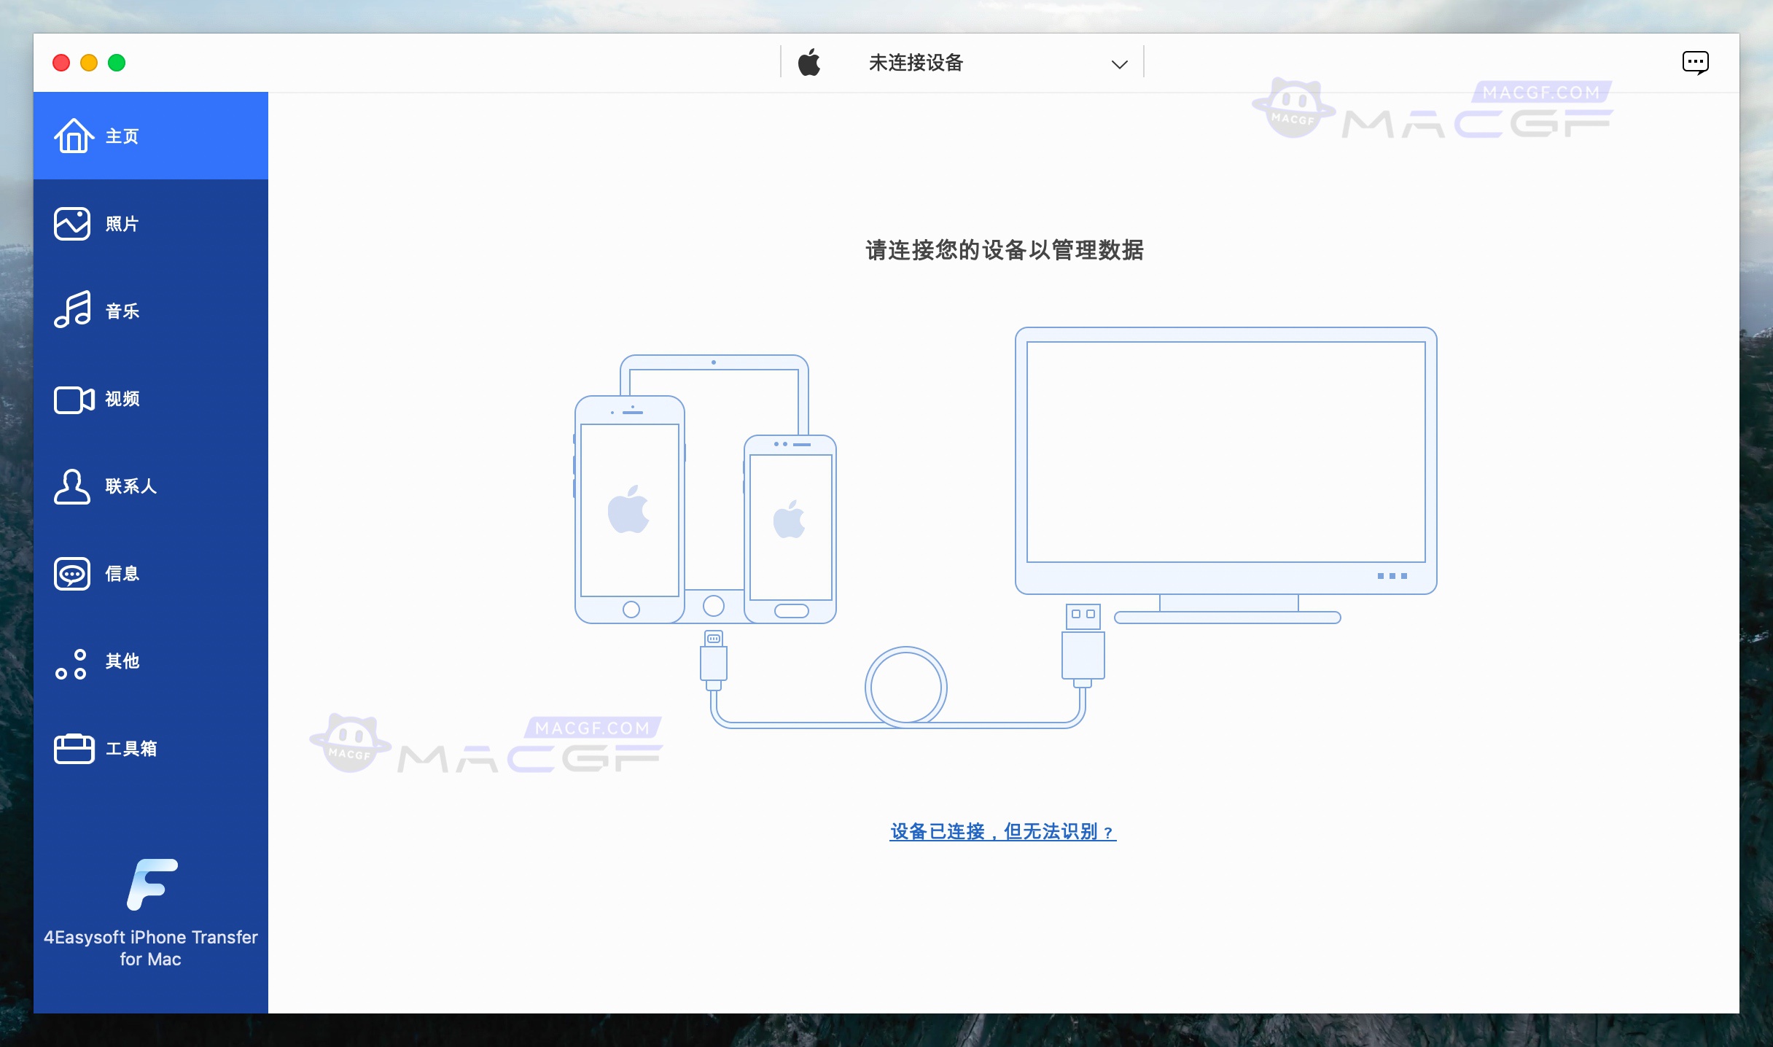The width and height of the screenshot is (1773, 1047).
Task: Click the Apple logo beside the device selector
Action: coord(809,62)
